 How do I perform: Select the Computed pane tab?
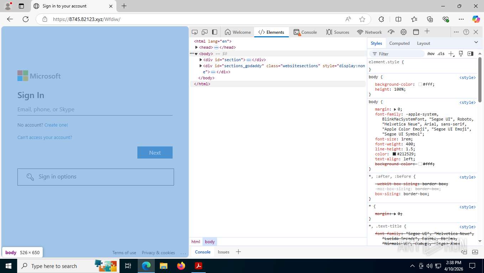click(399, 43)
